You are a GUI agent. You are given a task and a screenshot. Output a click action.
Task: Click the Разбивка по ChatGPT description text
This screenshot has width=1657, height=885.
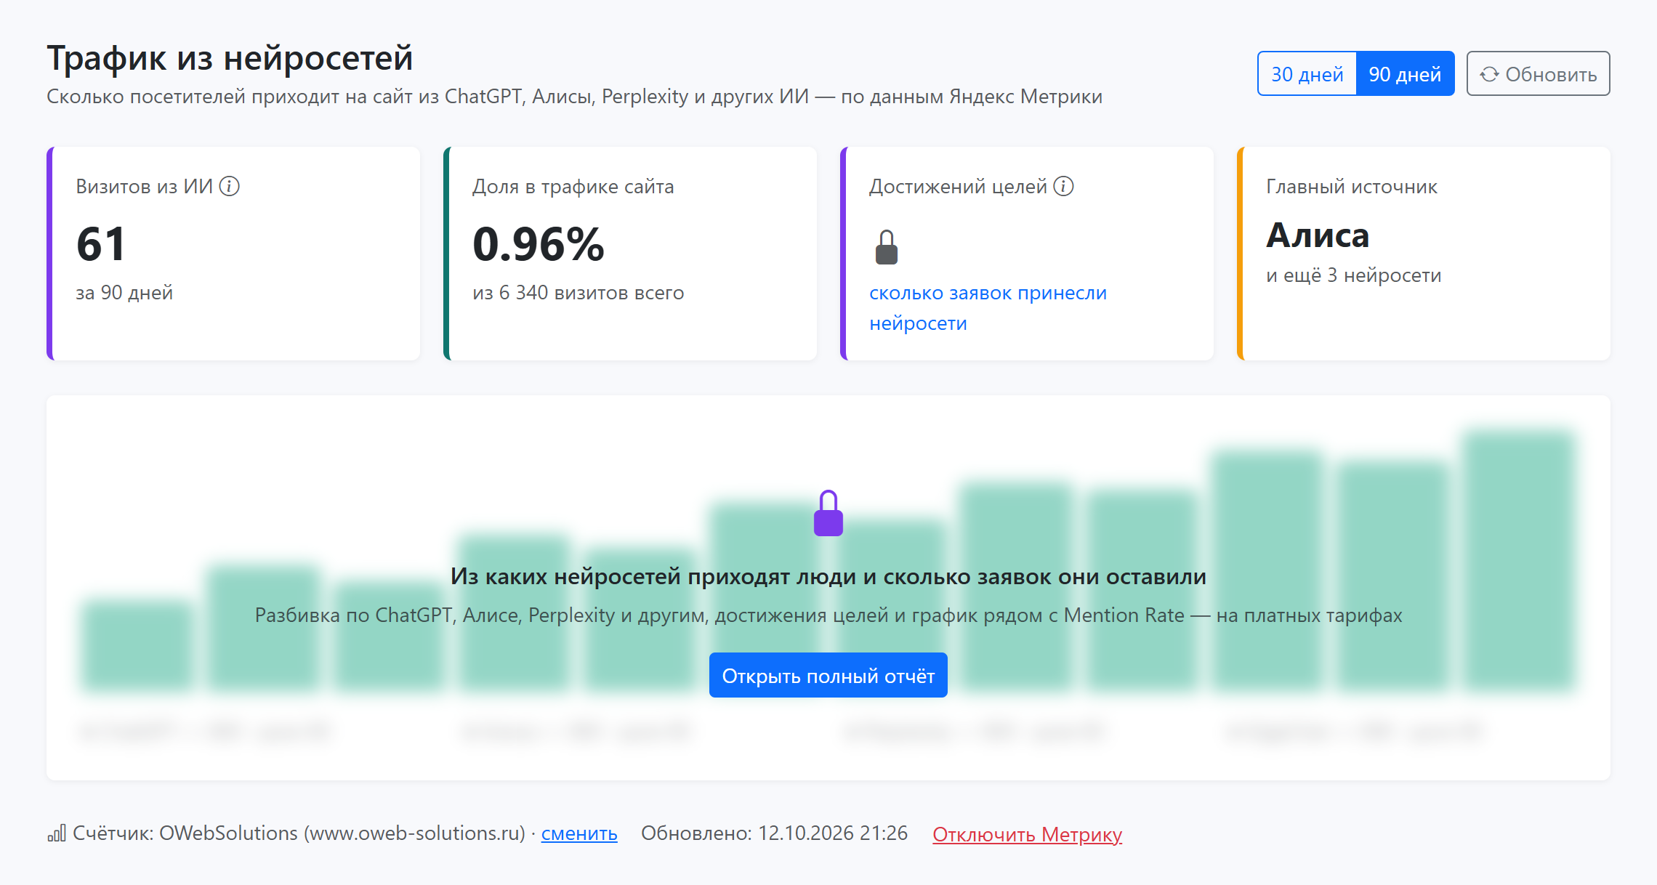pos(828,615)
